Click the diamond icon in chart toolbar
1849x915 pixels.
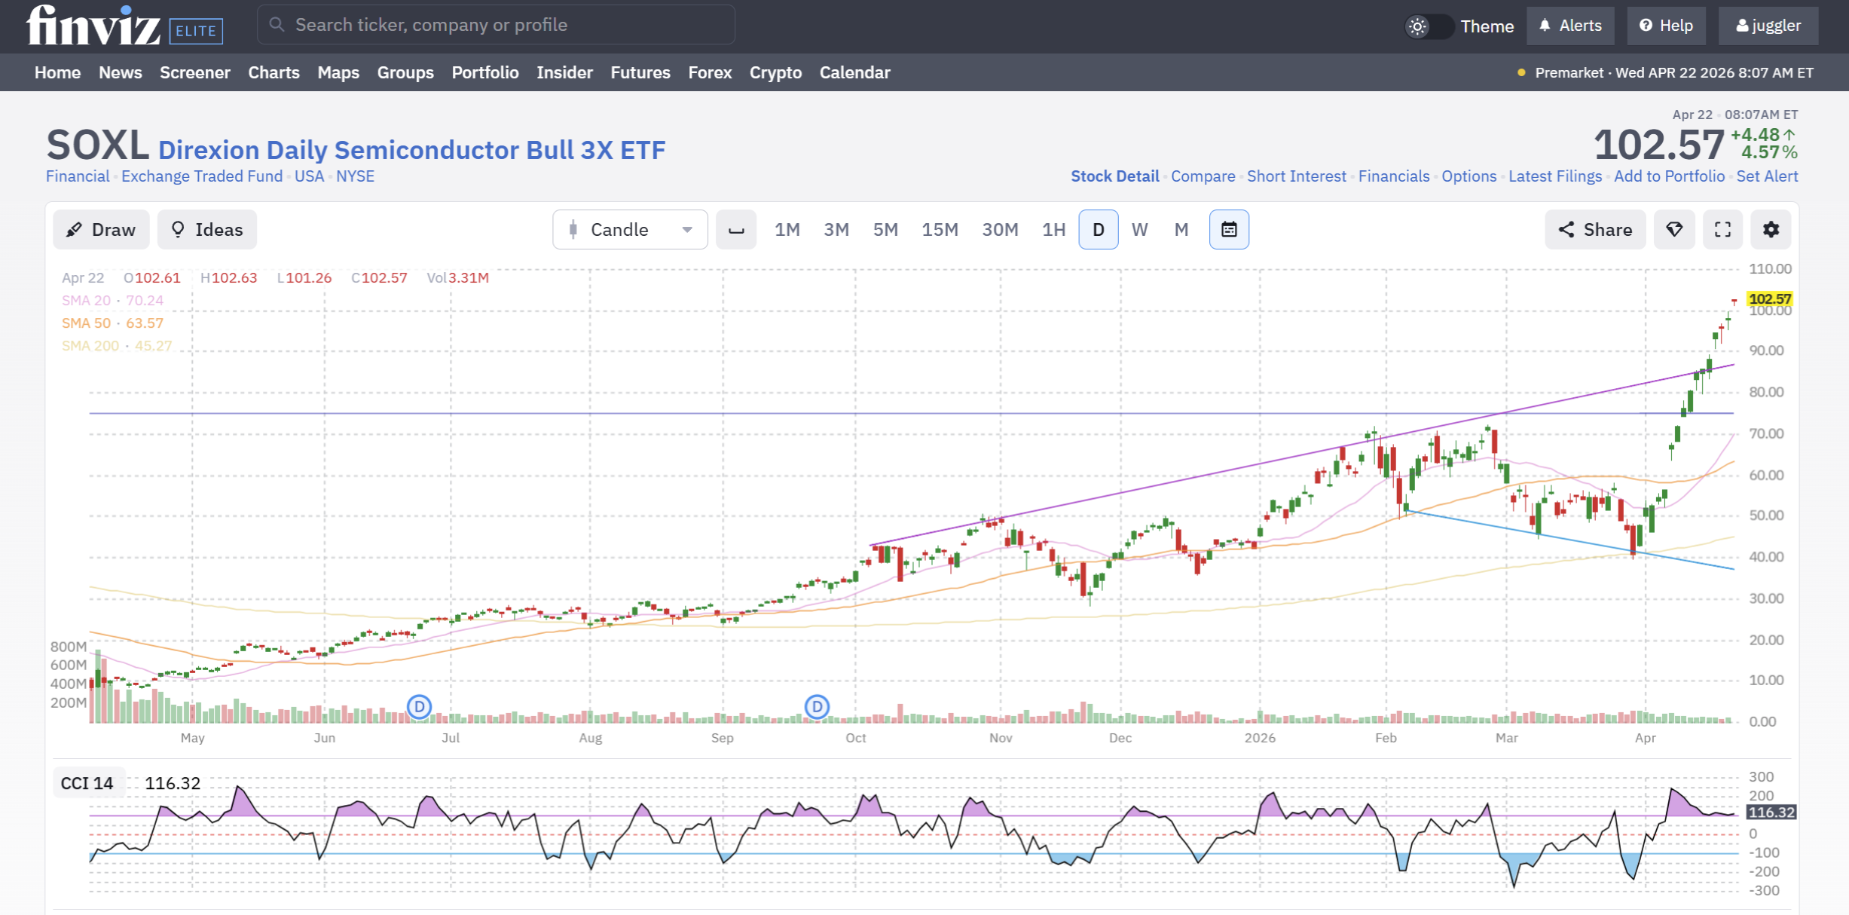coord(1674,230)
